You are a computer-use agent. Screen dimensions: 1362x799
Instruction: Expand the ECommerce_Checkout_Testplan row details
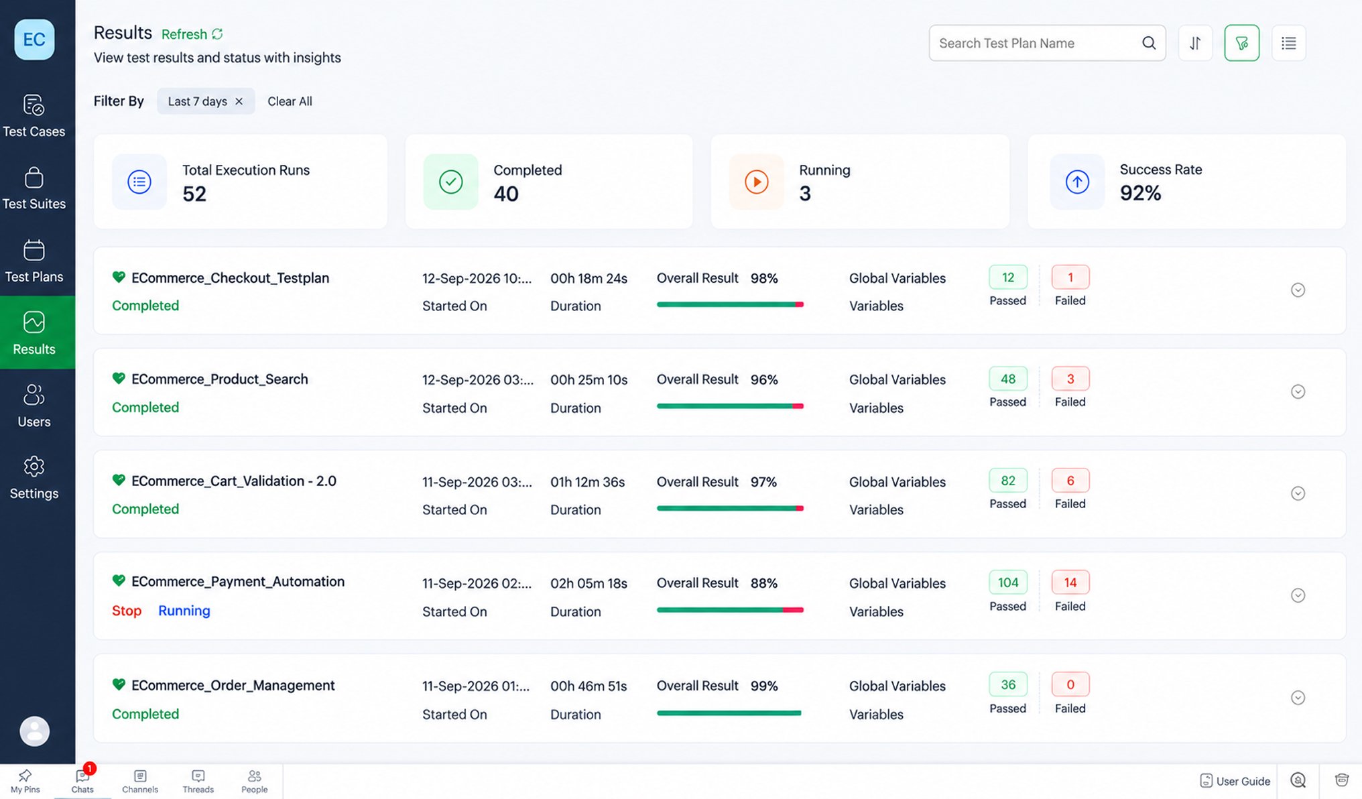1298,290
